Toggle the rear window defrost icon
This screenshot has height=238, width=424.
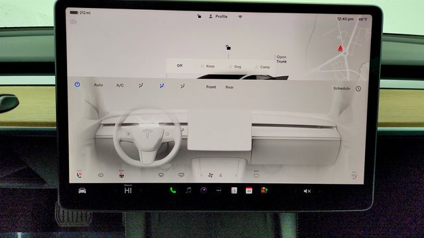pyautogui.click(x=181, y=175)
